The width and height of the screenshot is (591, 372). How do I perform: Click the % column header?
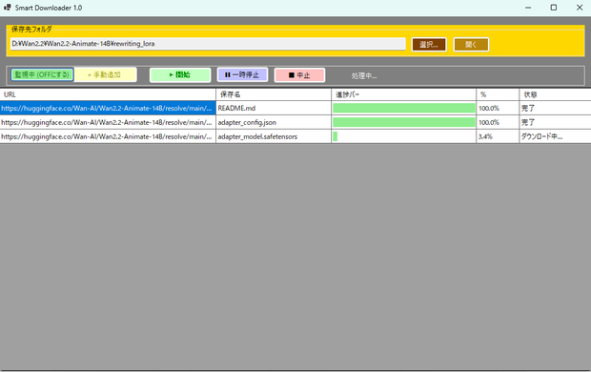tap(498, 94)
